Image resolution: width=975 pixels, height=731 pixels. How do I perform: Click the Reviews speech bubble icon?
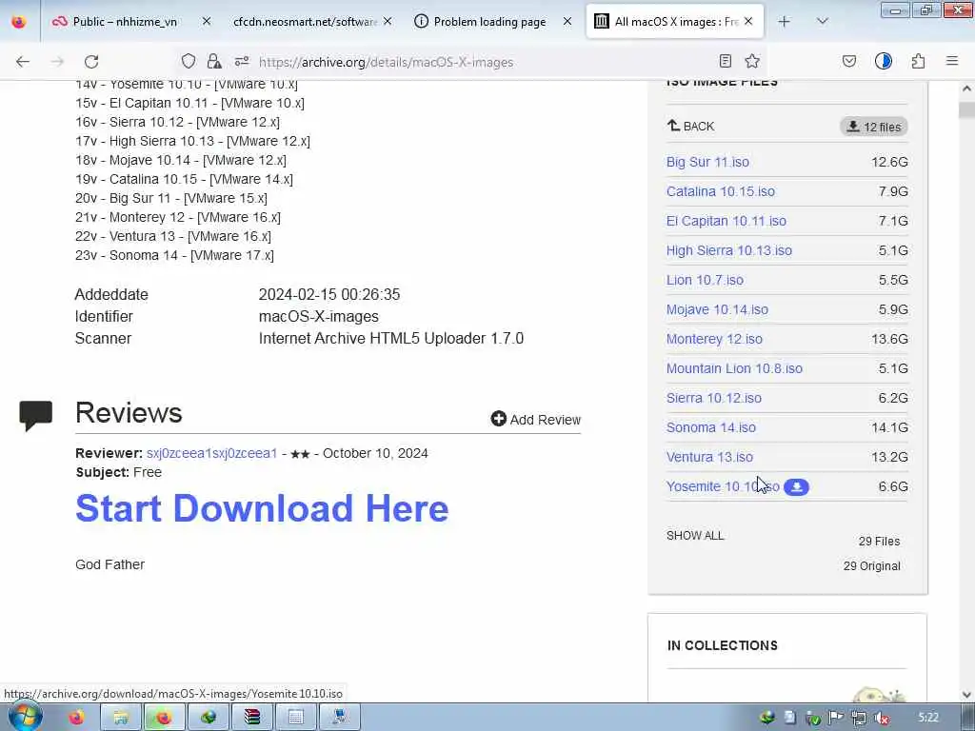click(x=36, y=415)
